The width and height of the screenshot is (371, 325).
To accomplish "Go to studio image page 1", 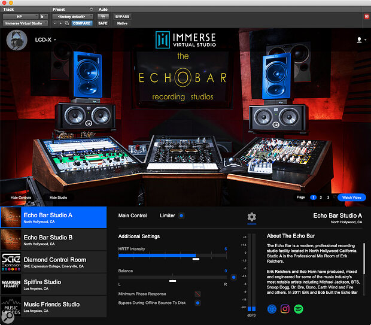I will (x=314, y=198).
